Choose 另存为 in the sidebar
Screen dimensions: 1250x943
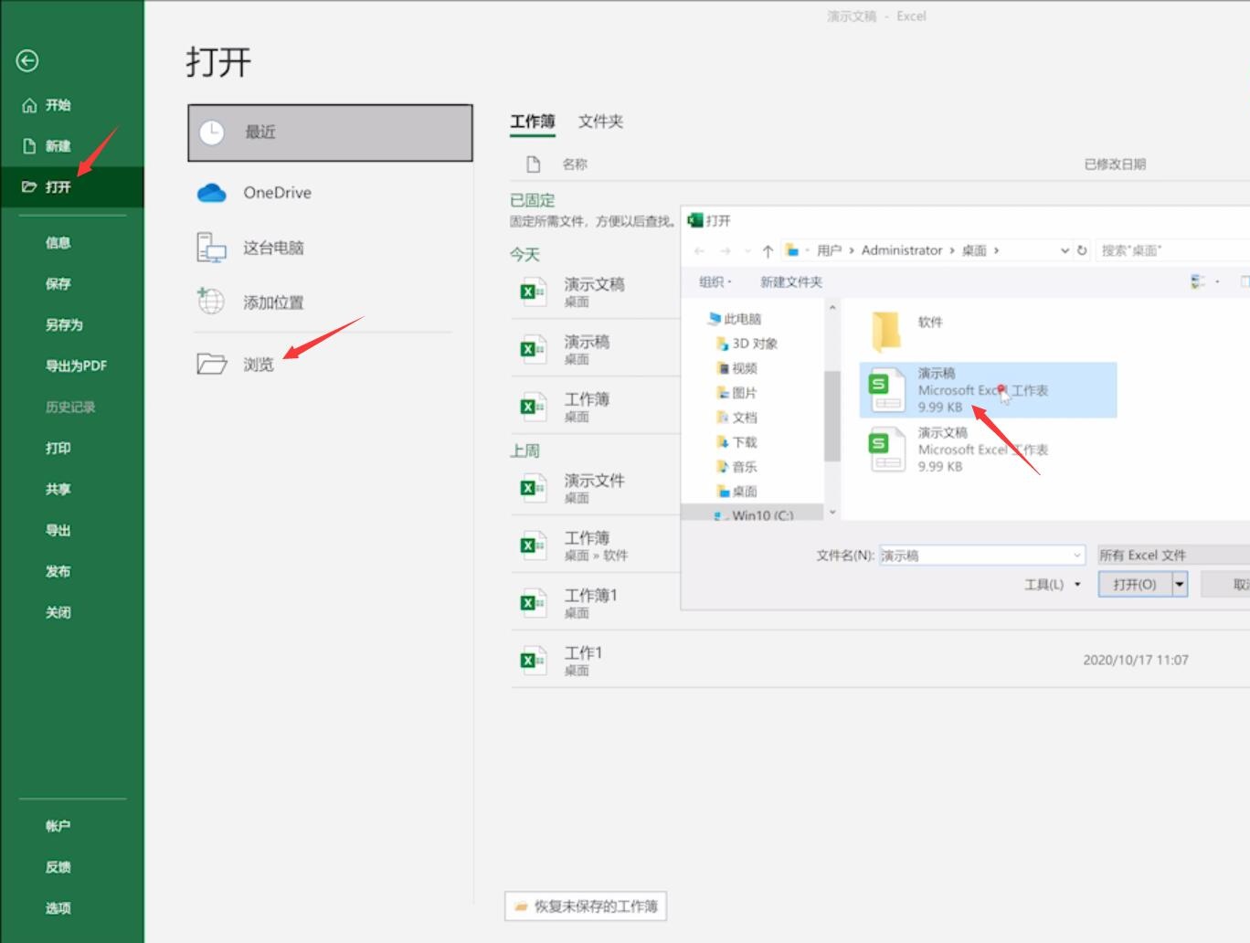(x=64, y=324)
